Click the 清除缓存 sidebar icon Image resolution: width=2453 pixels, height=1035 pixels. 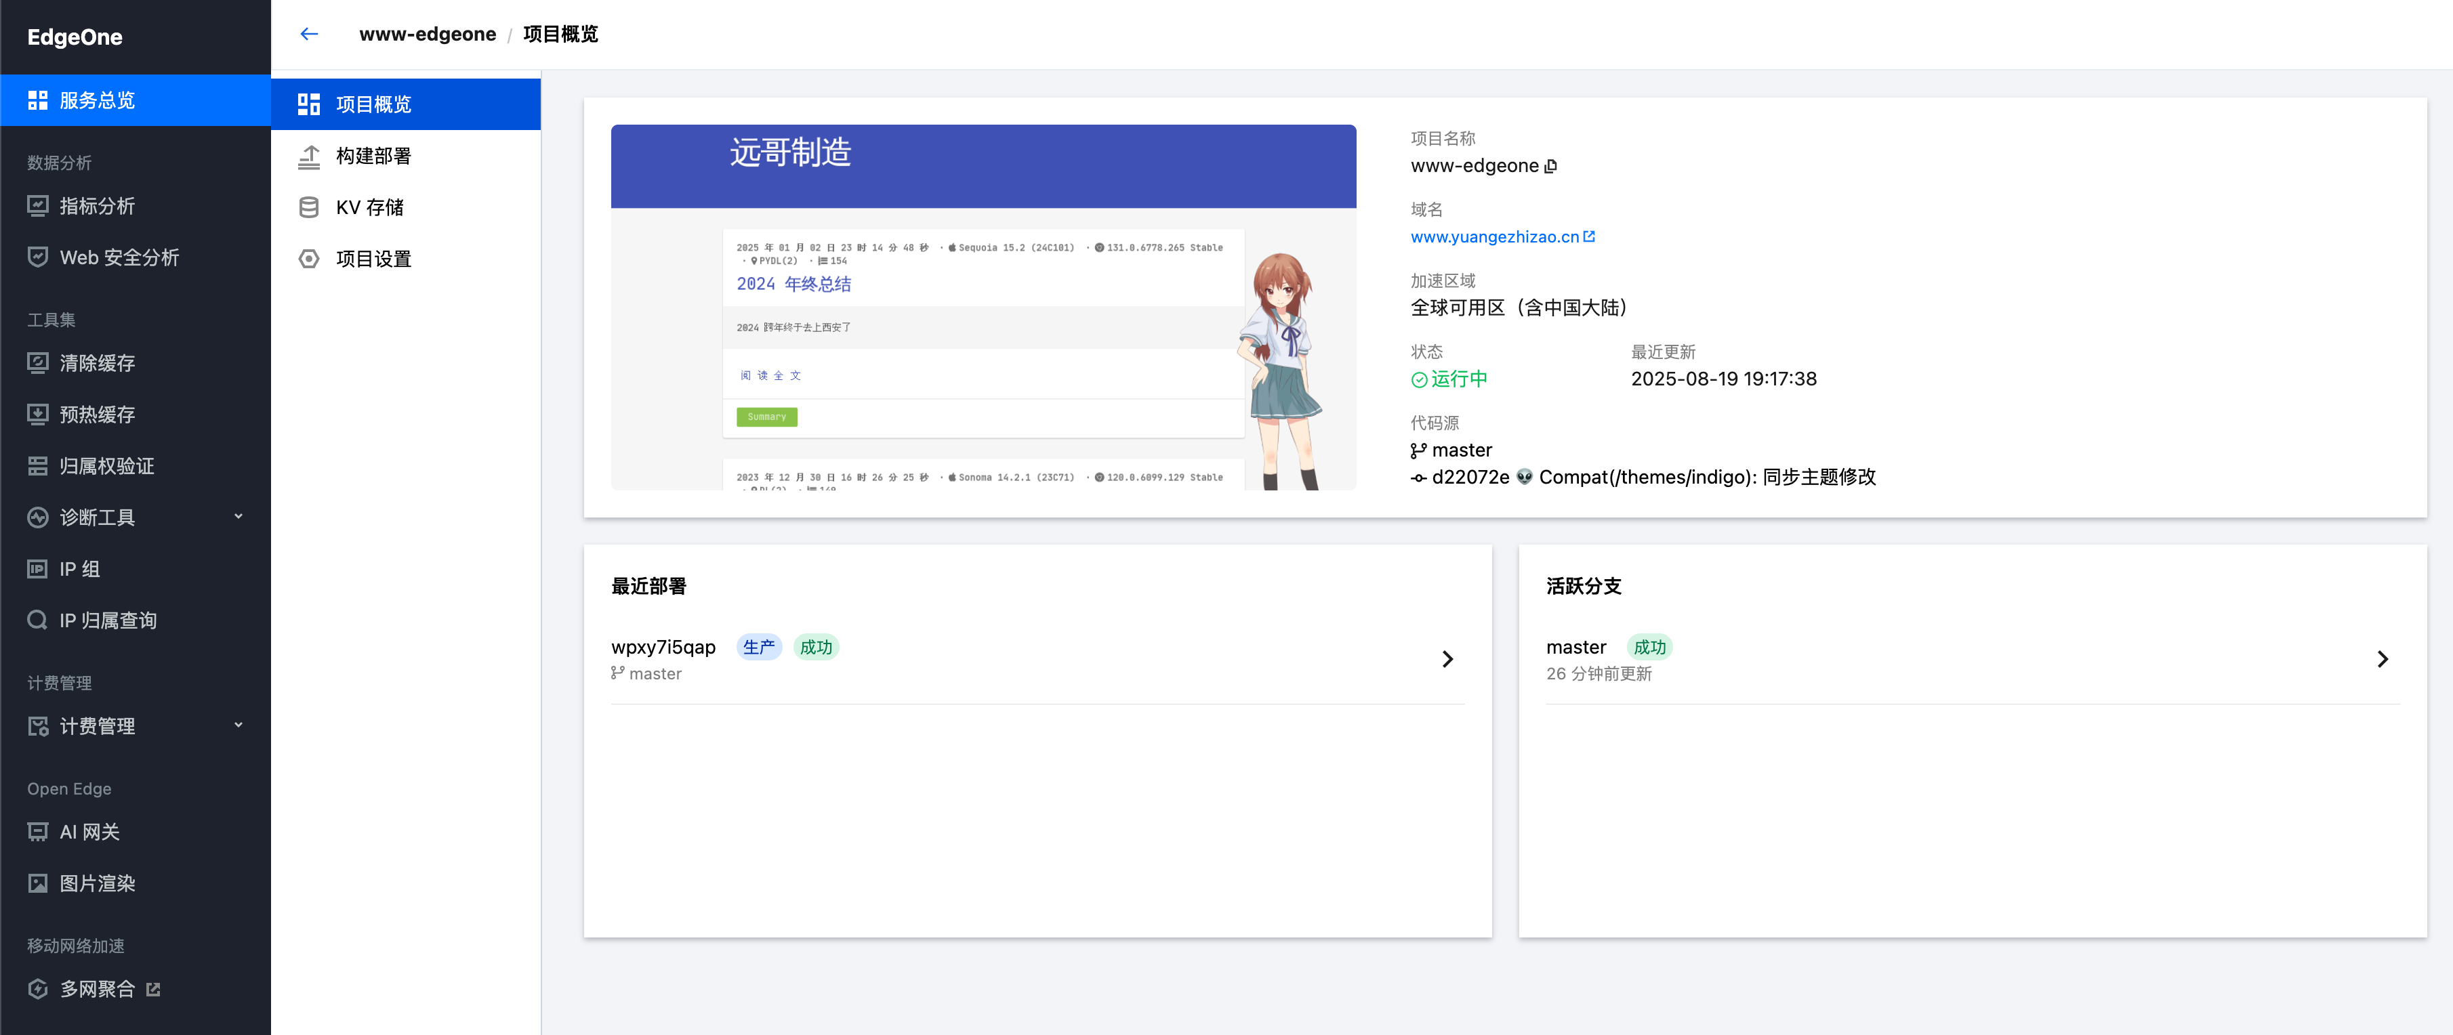37,363
